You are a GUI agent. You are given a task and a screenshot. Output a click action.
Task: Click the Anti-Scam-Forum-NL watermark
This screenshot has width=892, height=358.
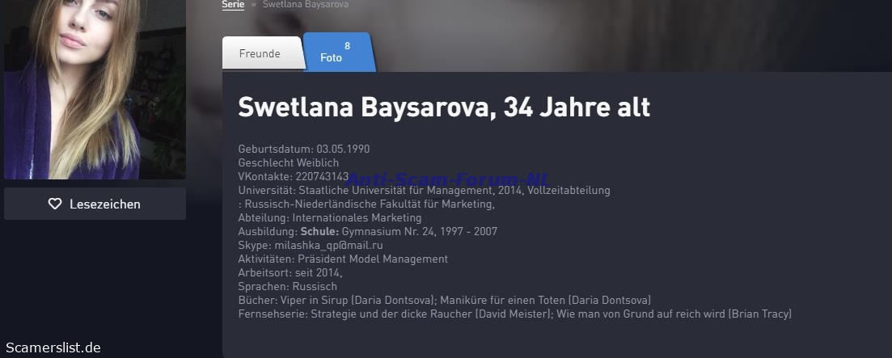(x=447, y=179)
